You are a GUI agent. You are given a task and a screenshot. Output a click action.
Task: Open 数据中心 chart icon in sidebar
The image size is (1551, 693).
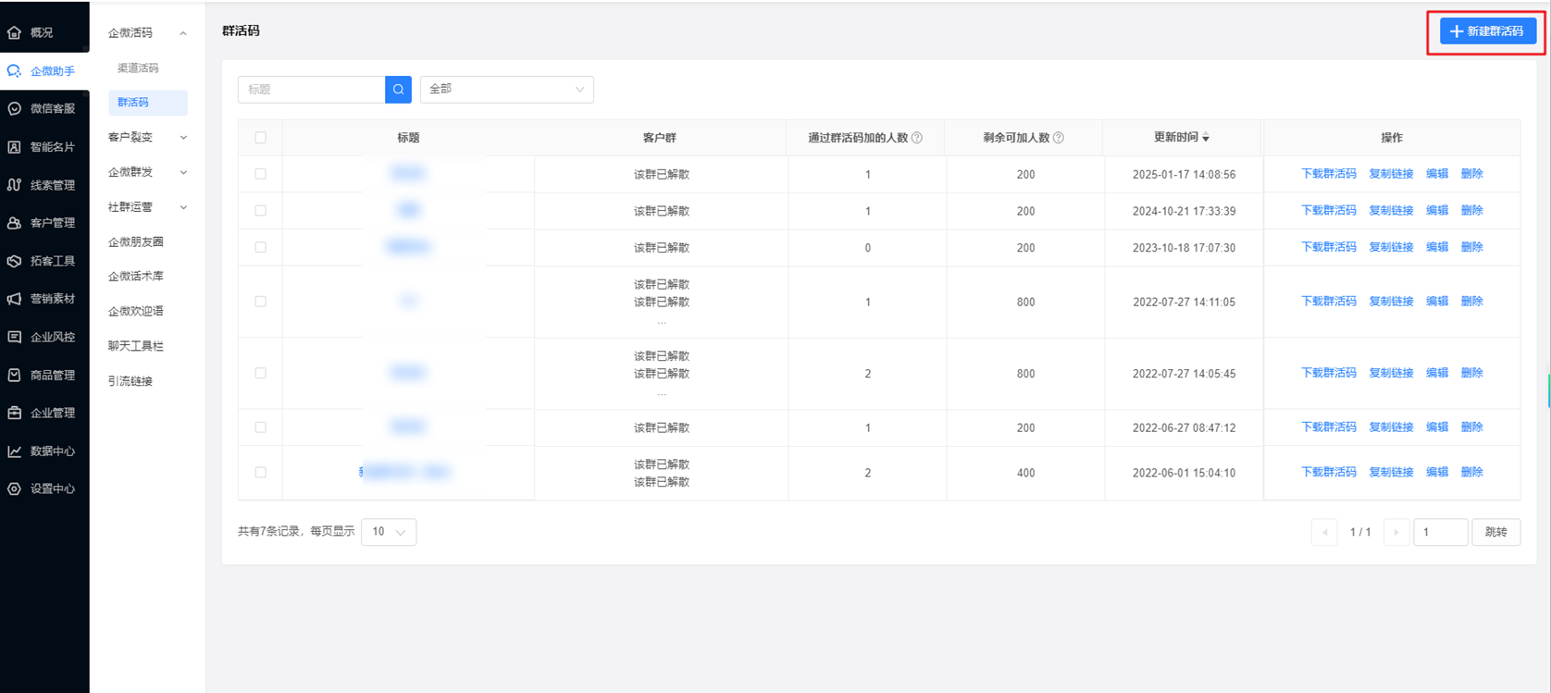click(15, 452)
